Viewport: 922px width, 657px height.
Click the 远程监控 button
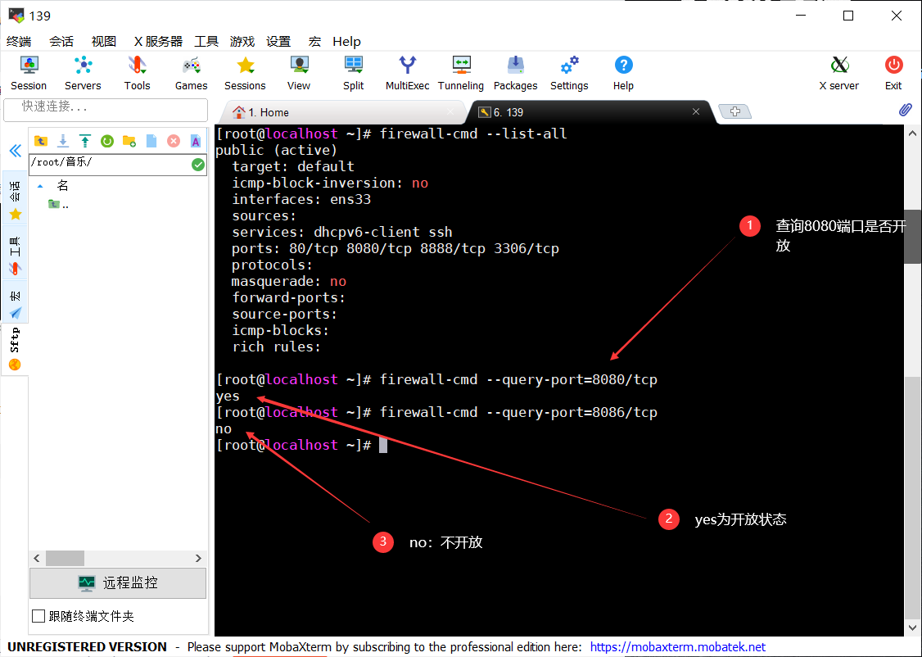[117, 583]
